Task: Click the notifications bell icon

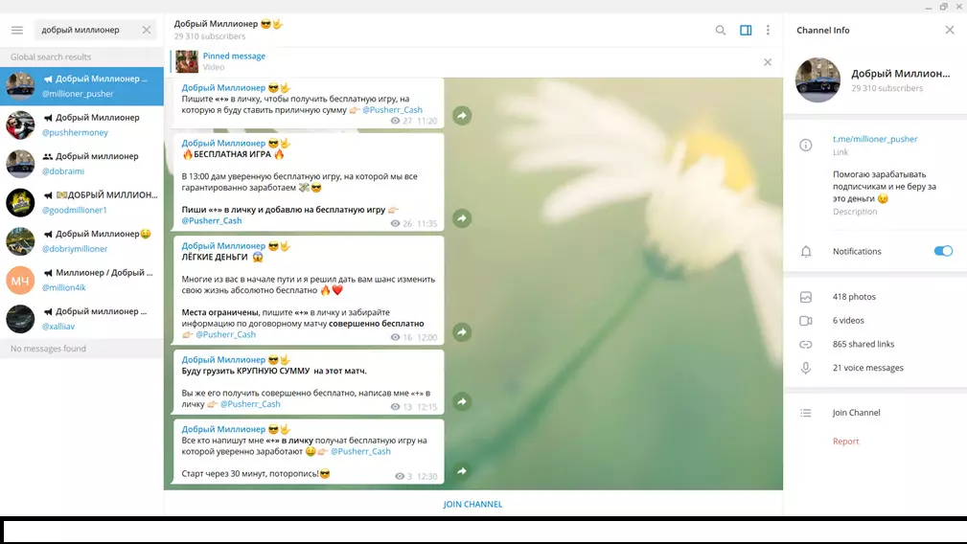Action: point(806,251)
